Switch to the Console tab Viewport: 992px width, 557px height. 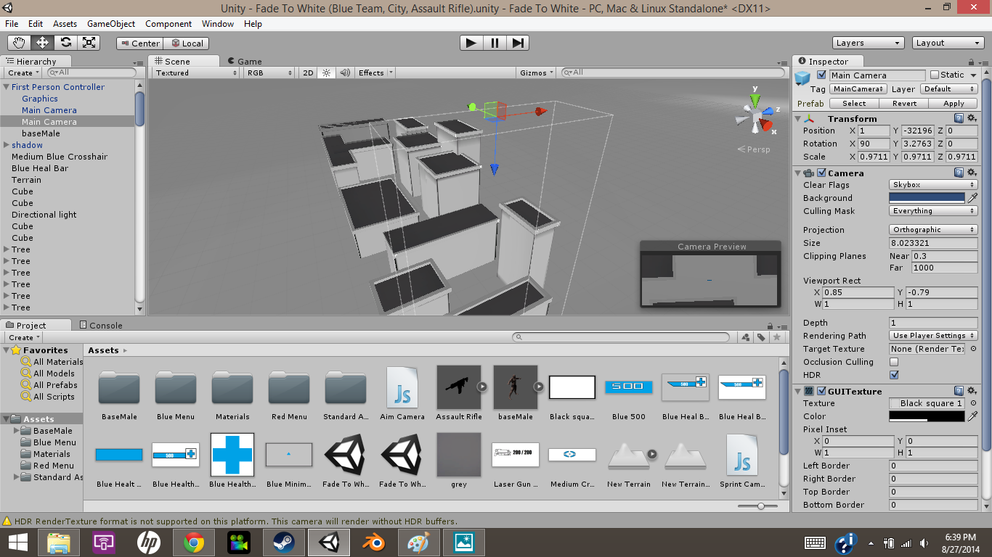click(x=101, y=326)
